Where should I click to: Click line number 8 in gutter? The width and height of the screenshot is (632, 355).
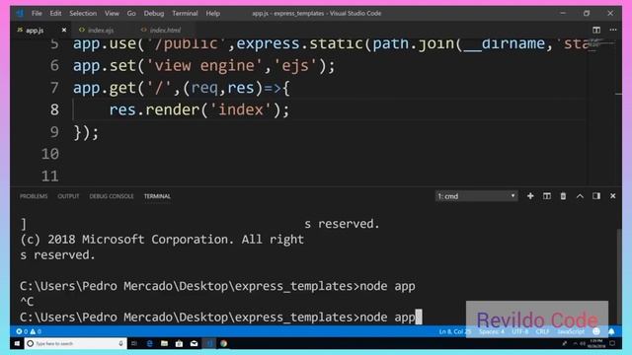tap(54, 109)
